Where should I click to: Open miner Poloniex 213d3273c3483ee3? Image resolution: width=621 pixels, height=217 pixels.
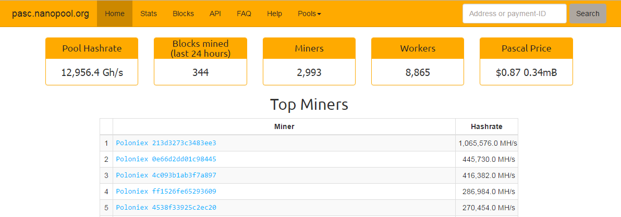[166, 143]
